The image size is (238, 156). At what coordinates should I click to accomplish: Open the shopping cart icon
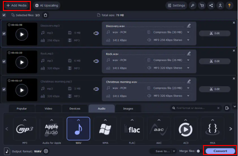[202, 5]
